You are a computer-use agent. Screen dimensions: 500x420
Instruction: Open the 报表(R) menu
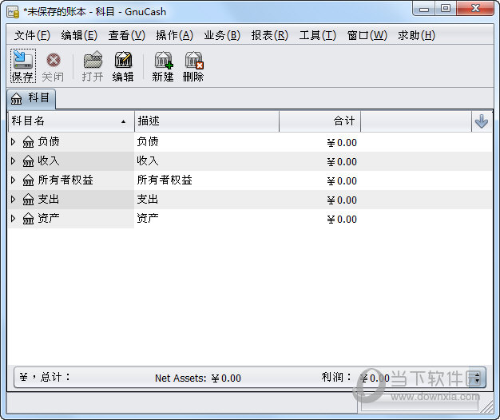tap(270, 35)
